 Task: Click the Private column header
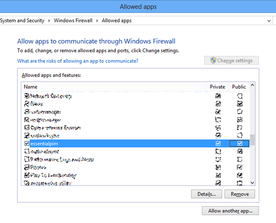click(x=218, y=87)
